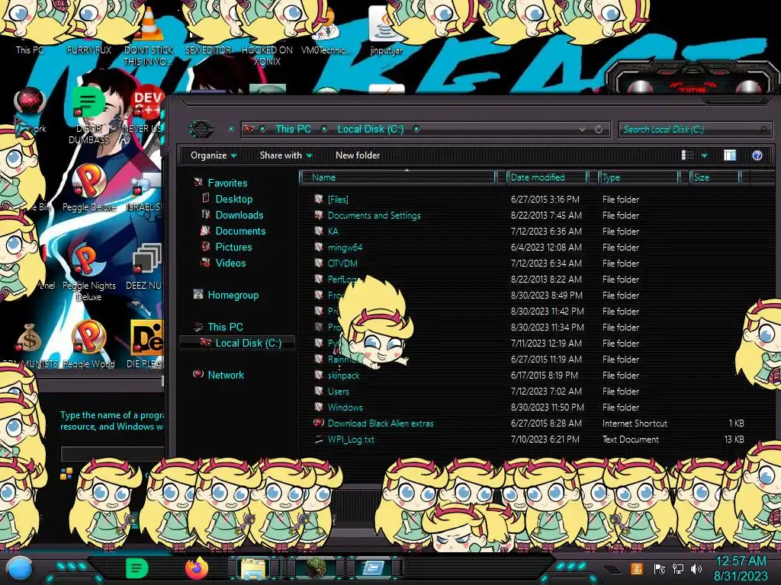This screenshot has width=781, height=585.
Task: Open the view options dropdown arrow
Action: [704, 156]
